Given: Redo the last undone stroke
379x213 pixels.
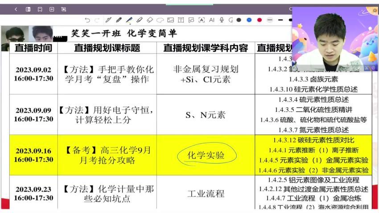Looking at the screenshot, I should pos(97,20).
